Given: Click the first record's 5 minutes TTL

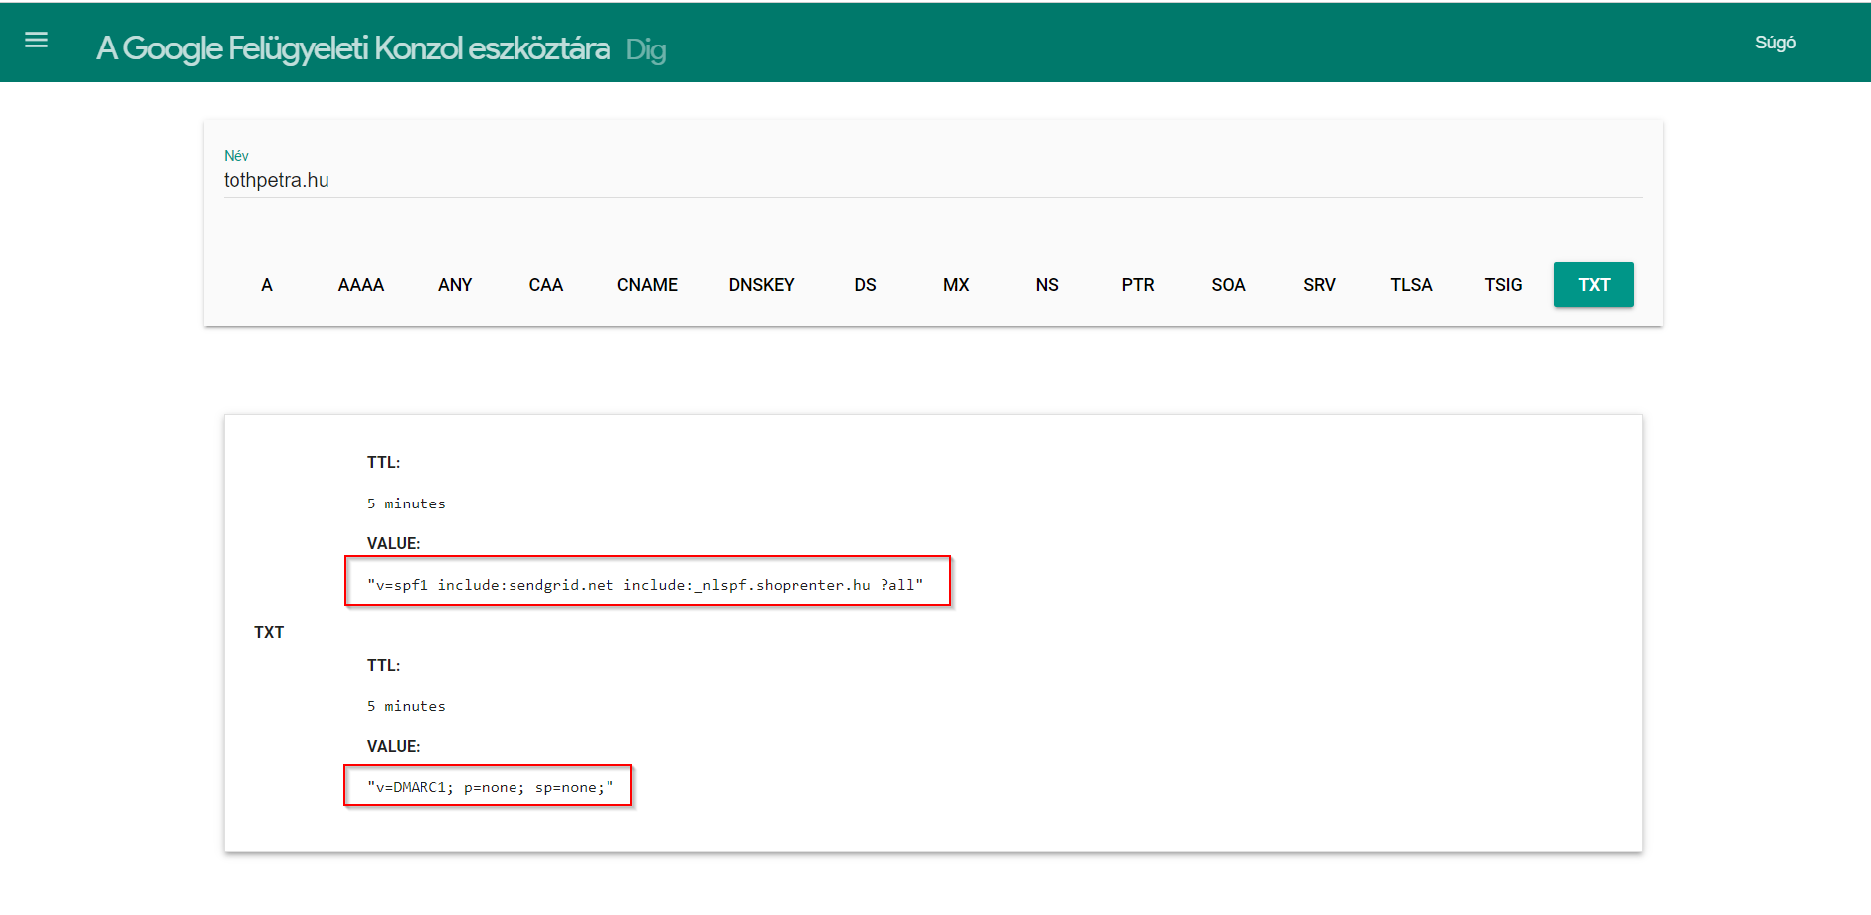Looking at the screenshot, I should point(407,503).
